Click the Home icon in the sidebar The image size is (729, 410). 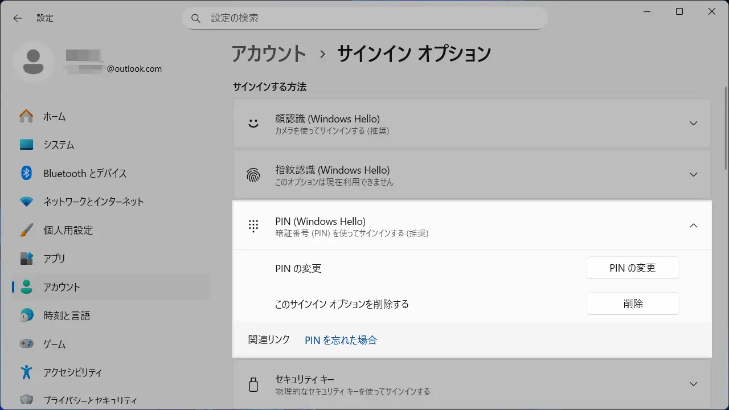coord(26,116)
